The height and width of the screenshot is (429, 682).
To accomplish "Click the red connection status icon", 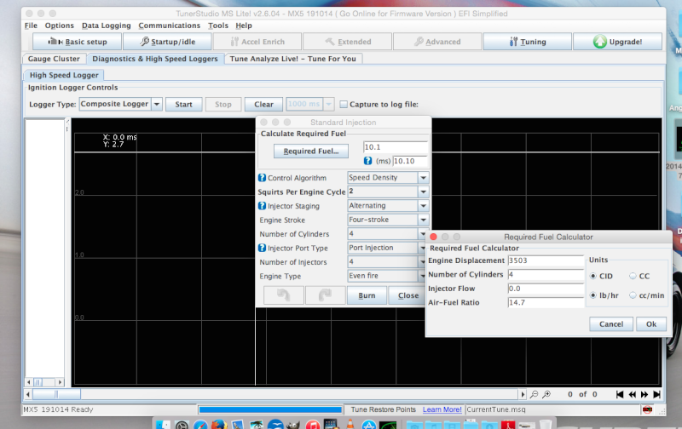I will coord(647,409).
